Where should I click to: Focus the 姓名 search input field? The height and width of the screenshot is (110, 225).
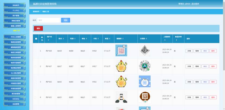49,20
